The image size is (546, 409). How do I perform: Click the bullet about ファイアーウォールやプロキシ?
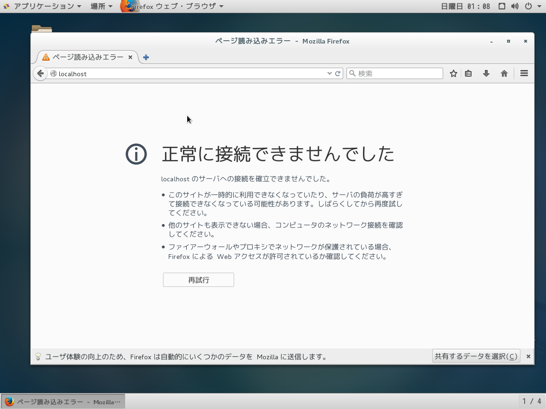click(x=281, y=252)
